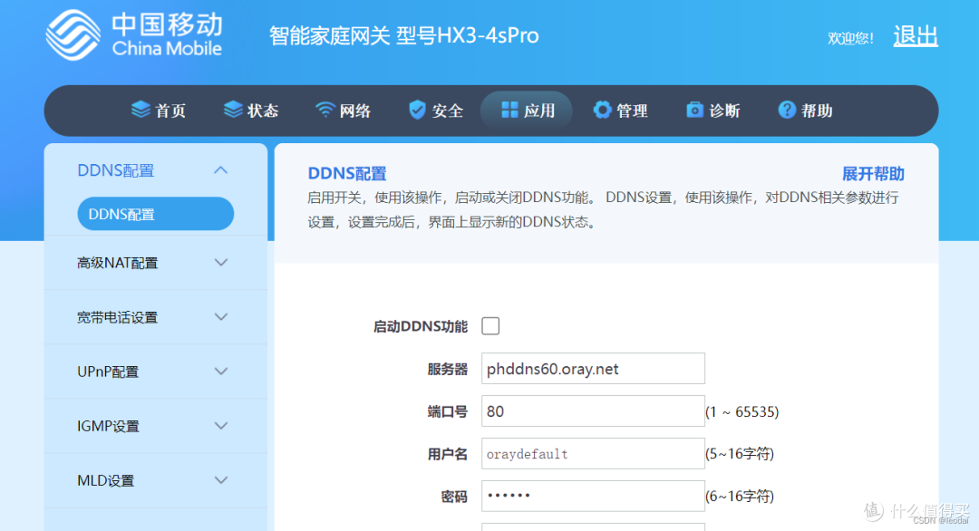Click the DDNS配置 panel heading
Viewport: 979px width, 531px height.
347,173
